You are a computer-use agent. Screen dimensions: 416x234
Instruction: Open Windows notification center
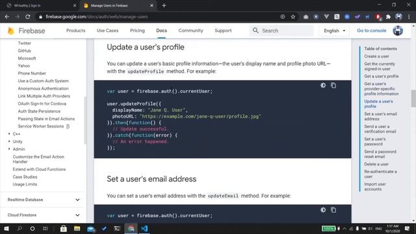point(408,228)
